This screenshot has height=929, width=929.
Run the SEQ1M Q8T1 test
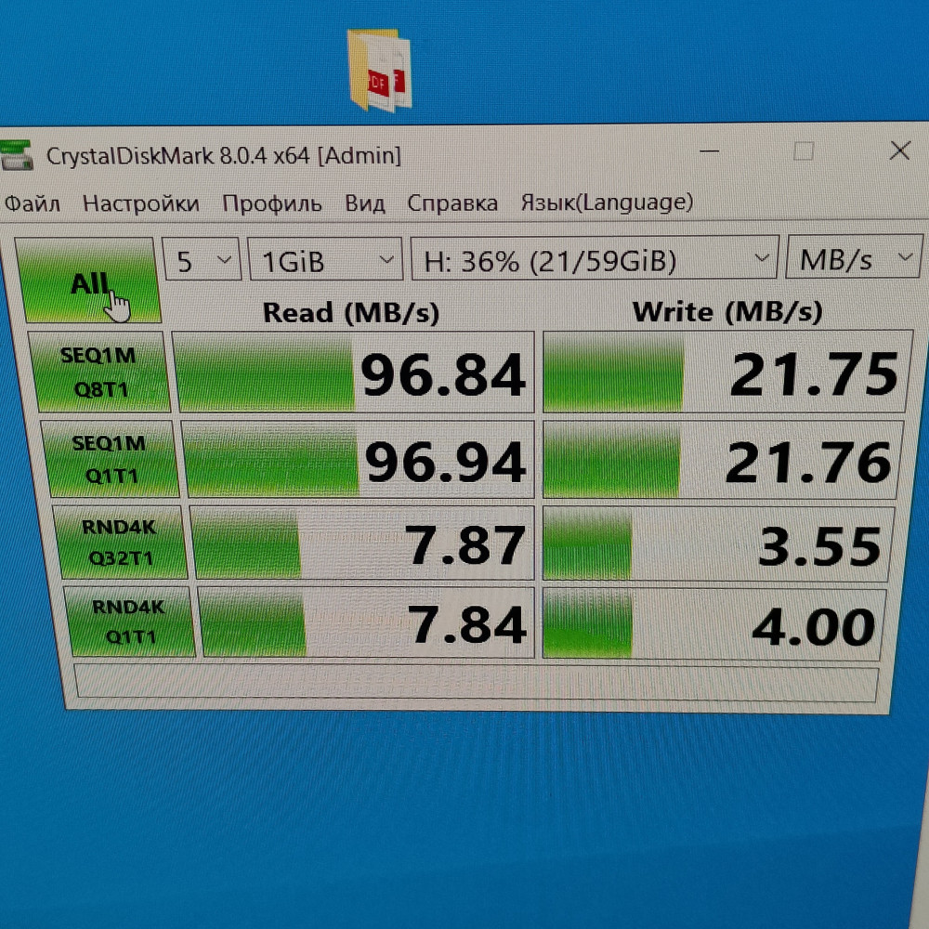(x=100, y=372)
